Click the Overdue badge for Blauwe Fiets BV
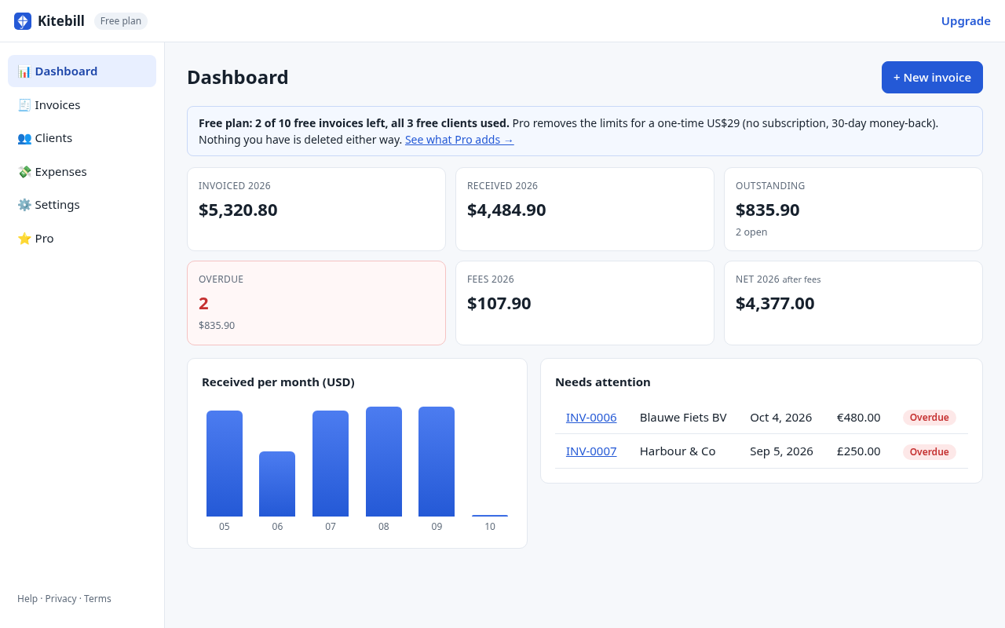The height and width of the screenshot is (628, 1005). click(x=930, y=418)
